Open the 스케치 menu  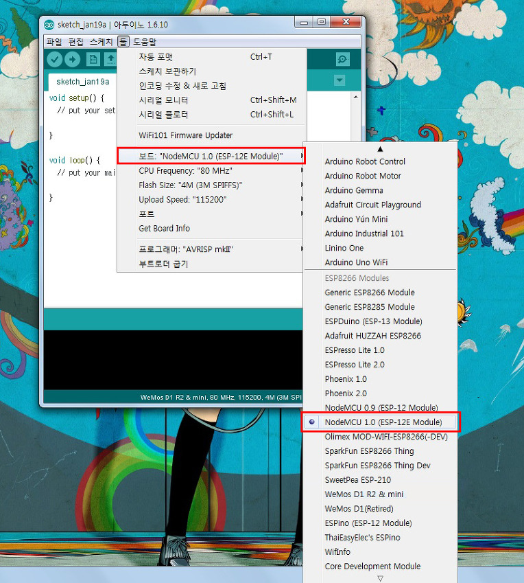point(101,42)
